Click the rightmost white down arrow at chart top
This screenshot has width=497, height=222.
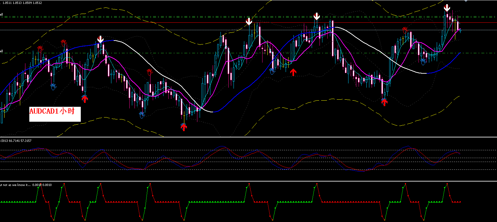tap(447, 8)
